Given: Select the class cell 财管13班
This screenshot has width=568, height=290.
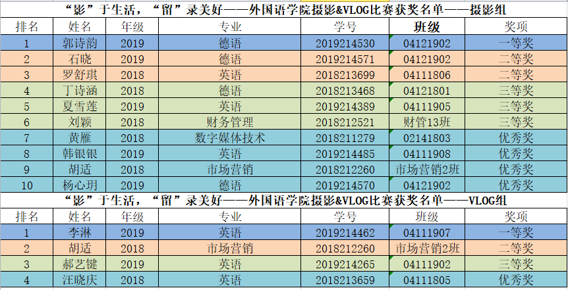Looking at the screenshot, I should click(x=426, y=122).
